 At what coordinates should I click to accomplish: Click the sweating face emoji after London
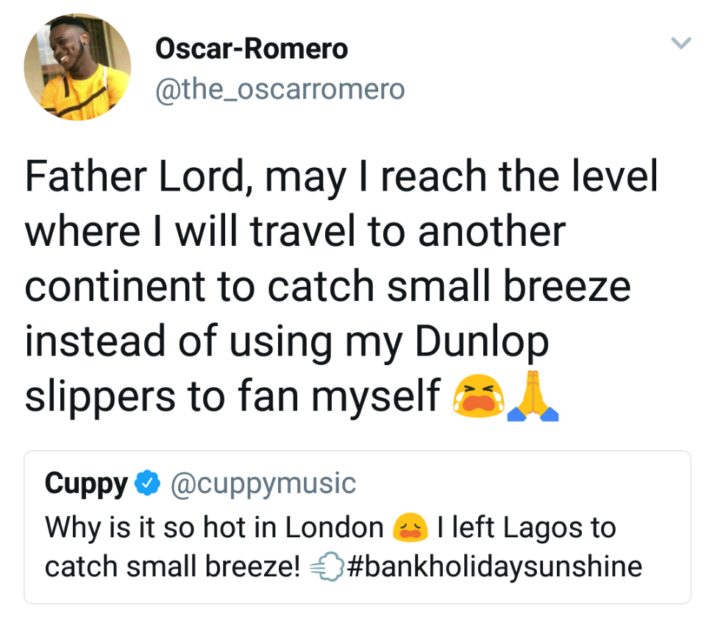point(409,528)
